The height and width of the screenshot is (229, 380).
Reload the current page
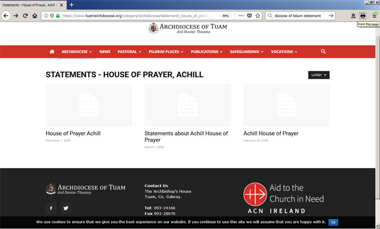(x=25, y=16)
